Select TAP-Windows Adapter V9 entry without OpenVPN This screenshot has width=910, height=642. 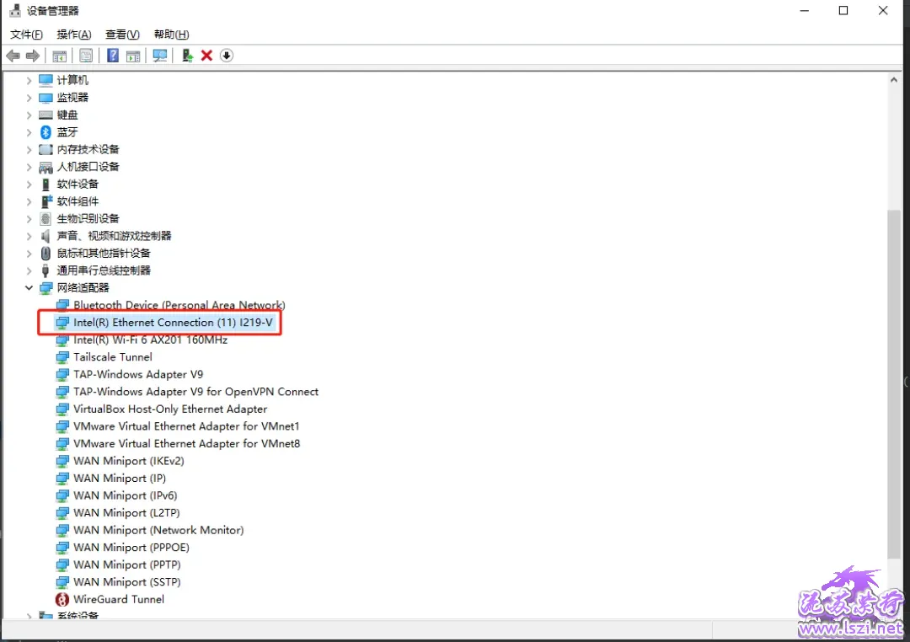pyautogui.click(x=138, y=375)
